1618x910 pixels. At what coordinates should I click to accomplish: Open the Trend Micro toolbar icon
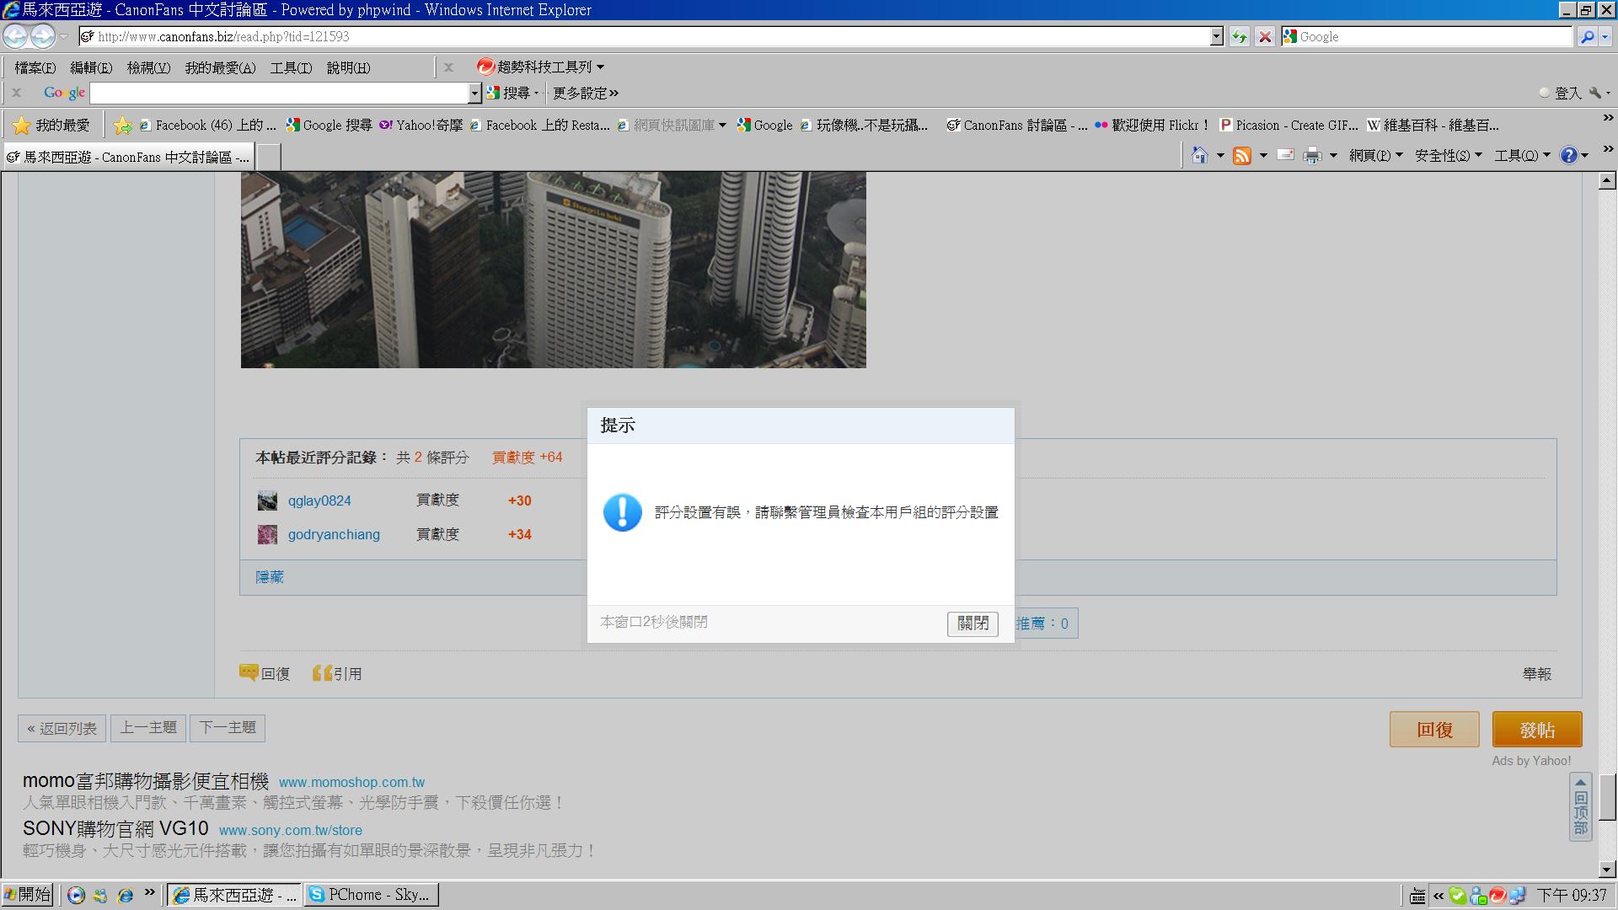485,67
